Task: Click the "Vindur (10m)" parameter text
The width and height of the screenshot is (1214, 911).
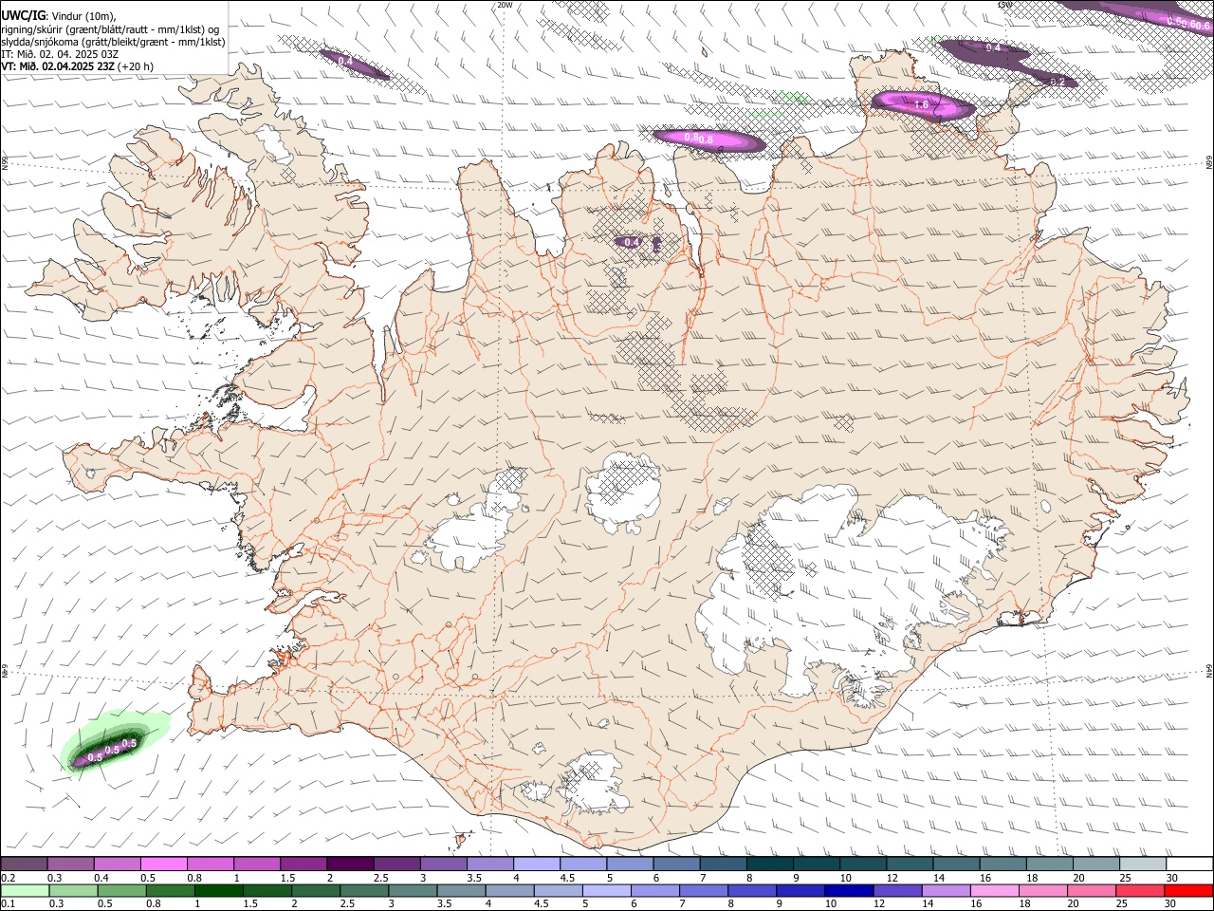Action: point(83,16)
